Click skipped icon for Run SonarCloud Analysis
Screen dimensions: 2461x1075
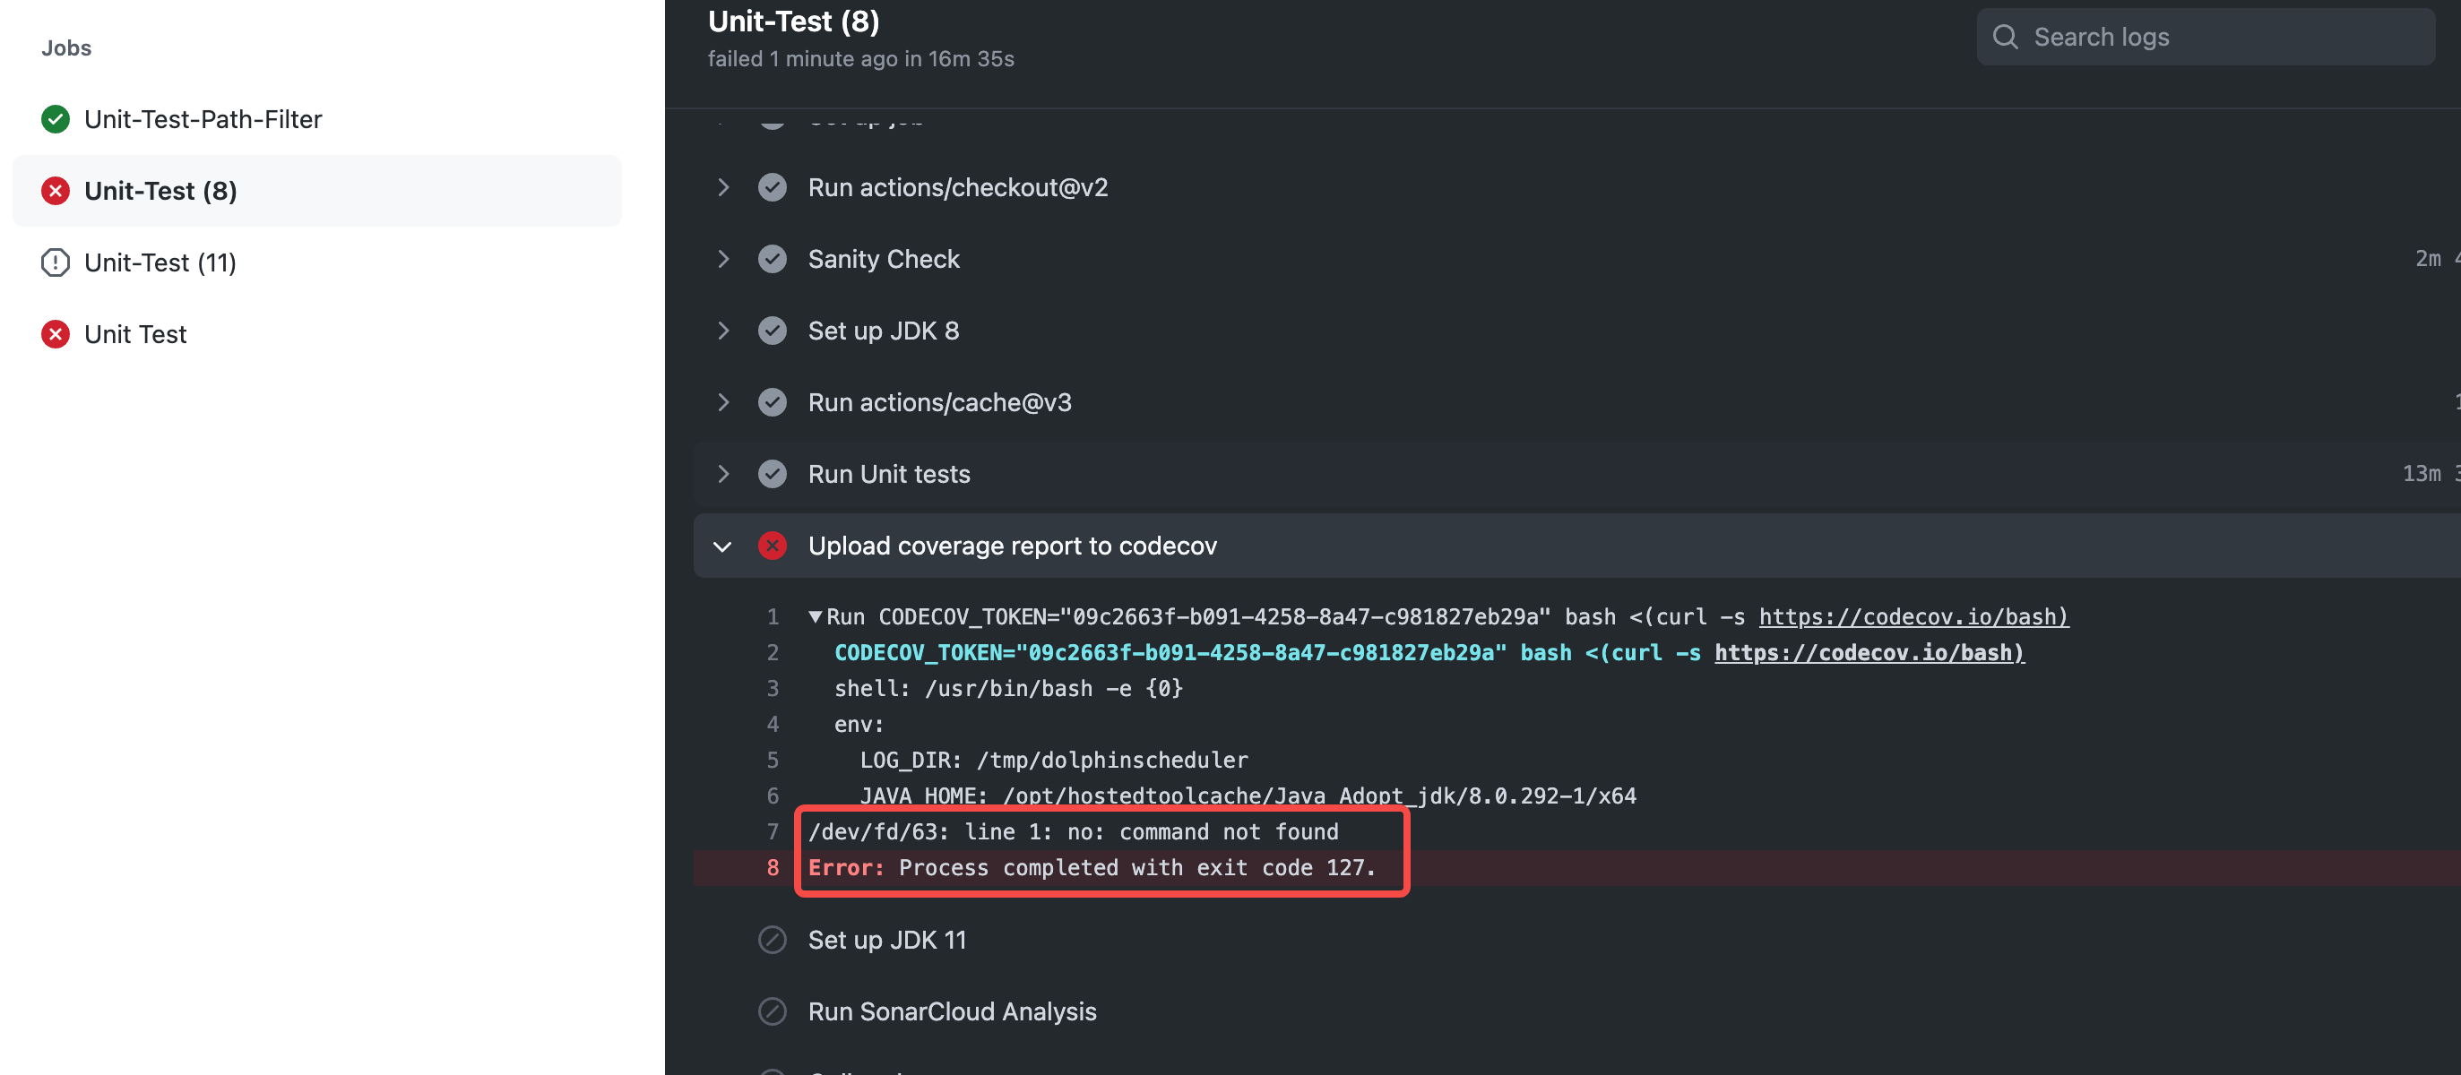[x=772, y=1012]
